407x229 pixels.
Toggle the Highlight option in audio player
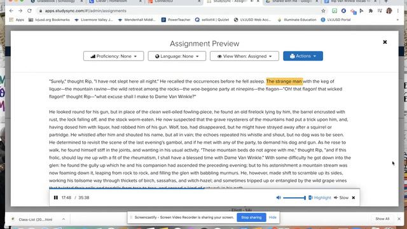pos(319,198)
